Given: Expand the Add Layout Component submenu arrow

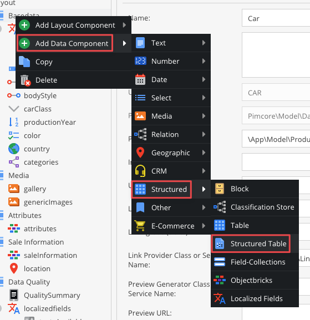Looking at the screenshot, I should (x=124, y=25).
